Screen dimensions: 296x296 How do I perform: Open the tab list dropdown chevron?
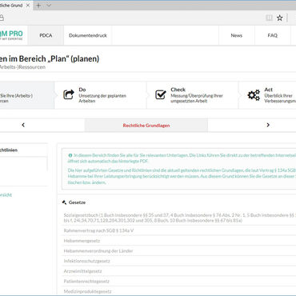[49, 6]
